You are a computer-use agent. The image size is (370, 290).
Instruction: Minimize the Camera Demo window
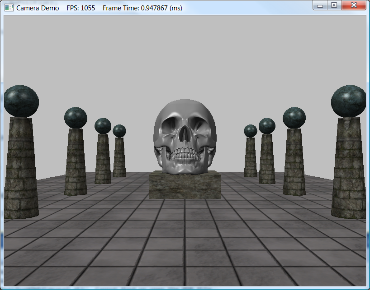[x=320, y=5]
